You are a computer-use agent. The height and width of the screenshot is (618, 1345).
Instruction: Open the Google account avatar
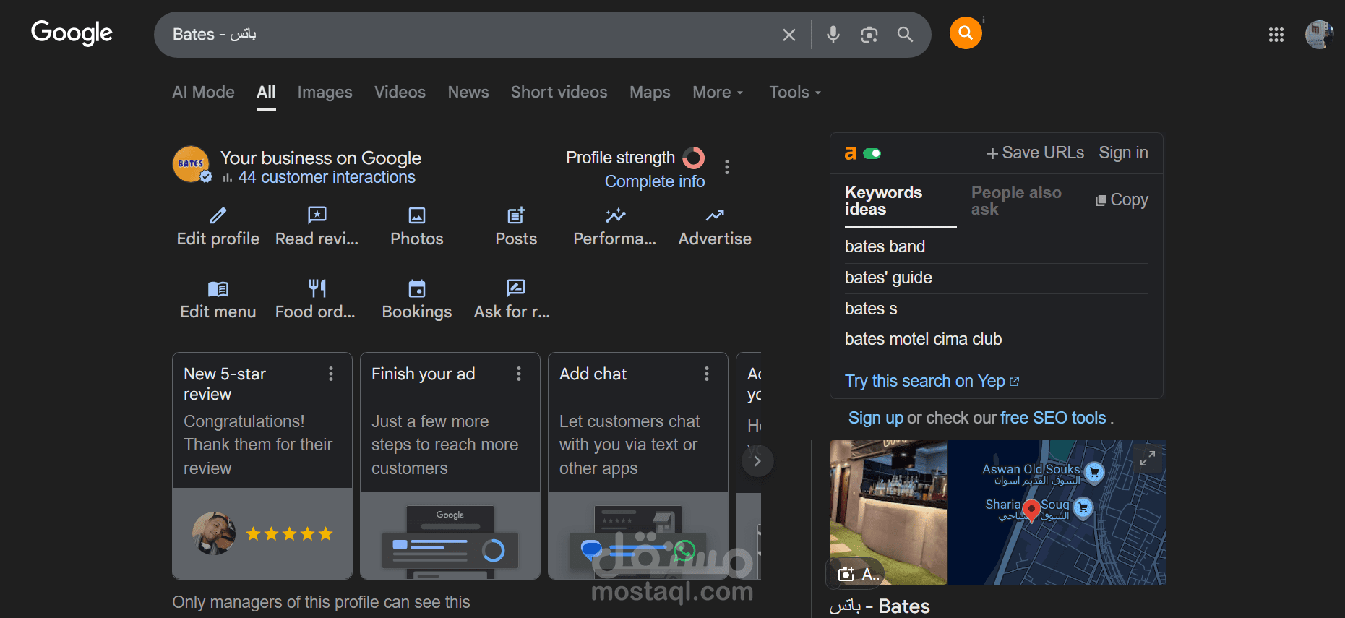(1319, 35)
